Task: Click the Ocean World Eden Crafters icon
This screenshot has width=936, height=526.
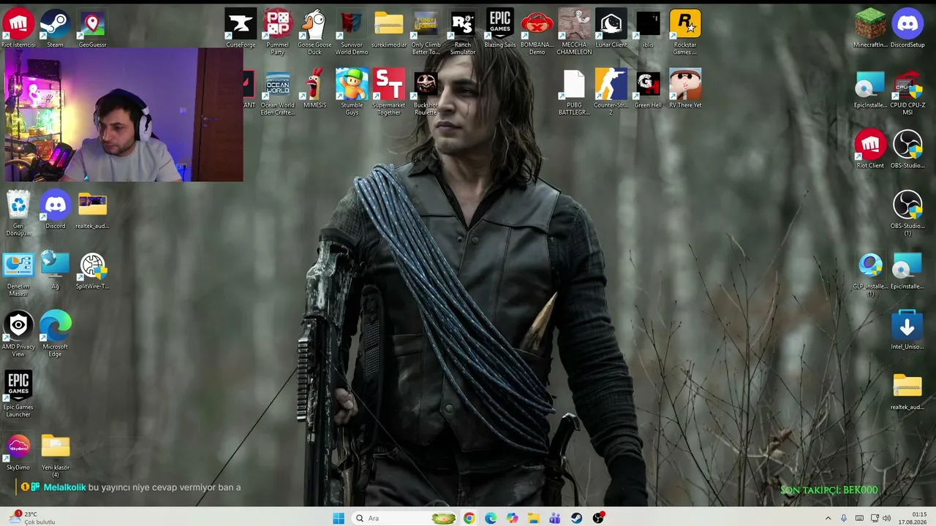Action: pyautogui.click(x=277, y=93)
